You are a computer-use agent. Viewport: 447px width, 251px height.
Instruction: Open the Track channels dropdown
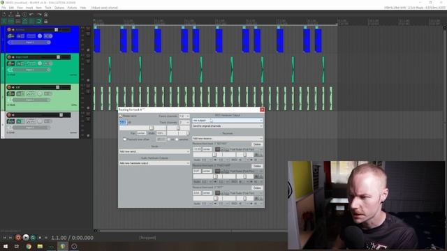(x=184, y=123)
